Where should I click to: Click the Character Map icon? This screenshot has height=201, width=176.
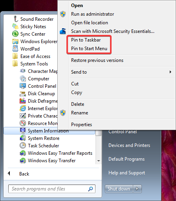click(x=23, y=71)
